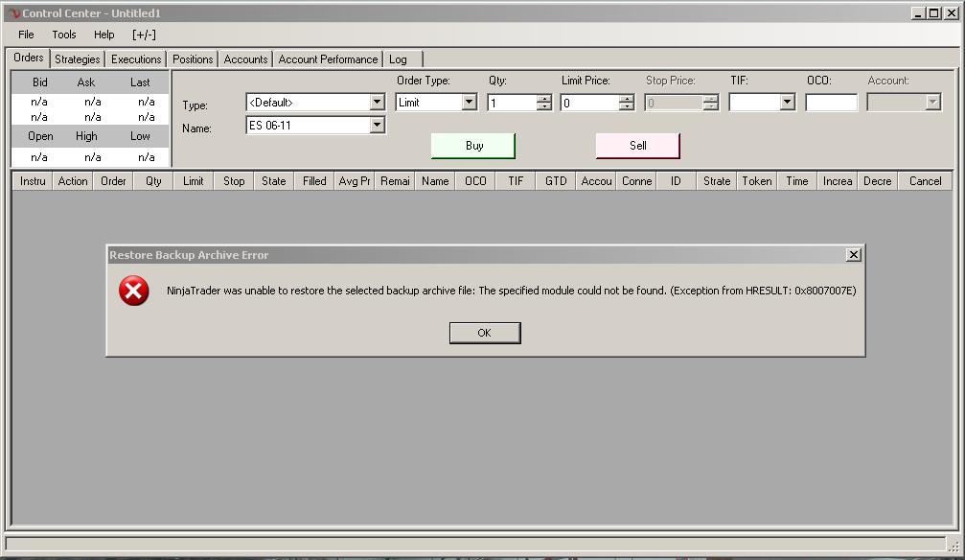
Task: Sort by the Action column header
Action: (73, 181)
